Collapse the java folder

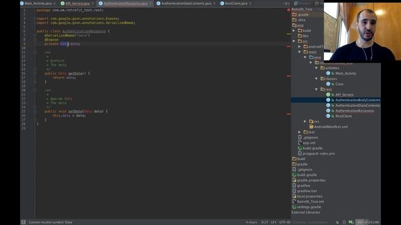click(305, 57)
